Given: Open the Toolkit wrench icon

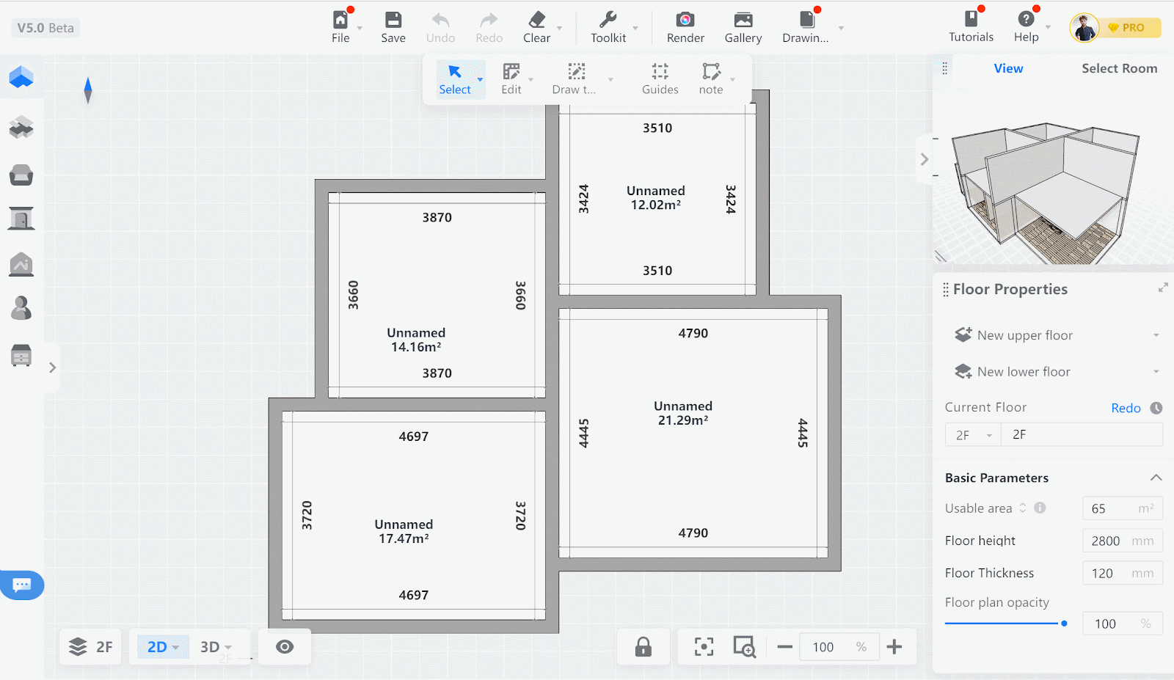Looking at the screenshot, I should tap(608, 27).
